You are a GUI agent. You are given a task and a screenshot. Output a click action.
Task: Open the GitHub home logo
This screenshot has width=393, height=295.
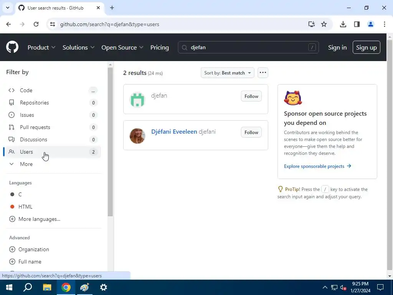pos(12,47)
